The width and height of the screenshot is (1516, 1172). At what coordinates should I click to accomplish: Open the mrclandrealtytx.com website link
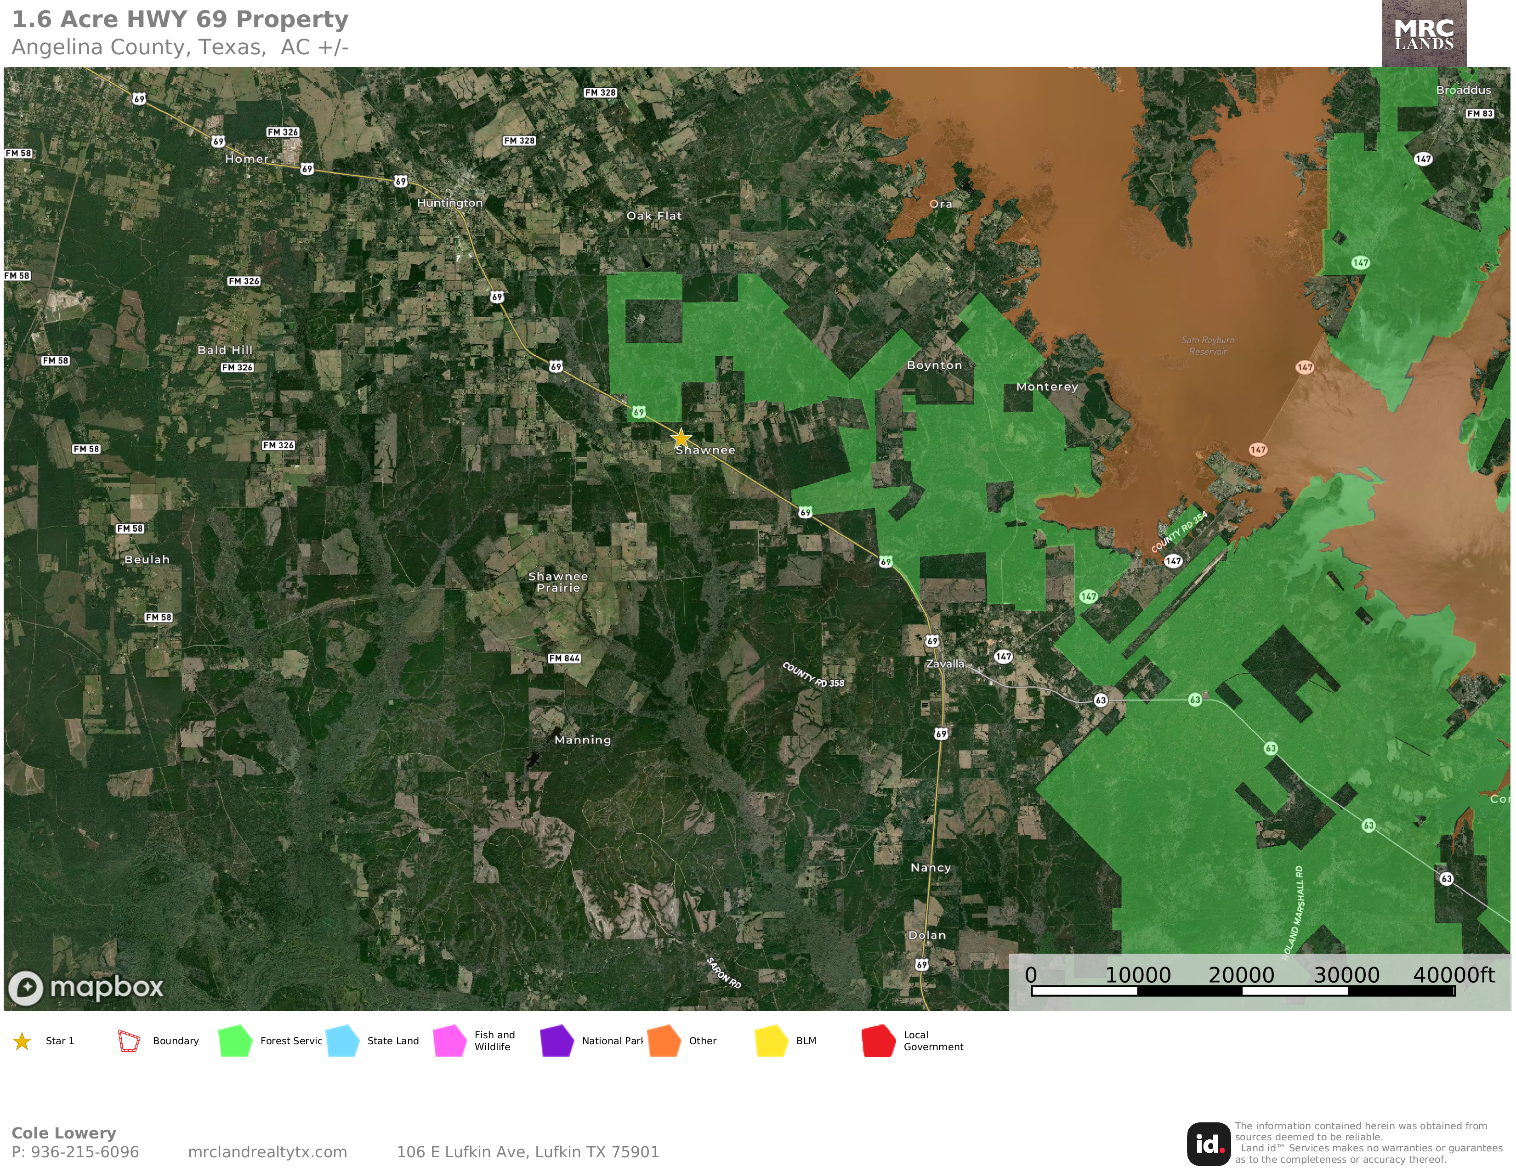point(267,1152)
